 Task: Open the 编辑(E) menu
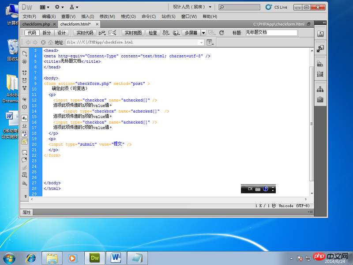49,16
